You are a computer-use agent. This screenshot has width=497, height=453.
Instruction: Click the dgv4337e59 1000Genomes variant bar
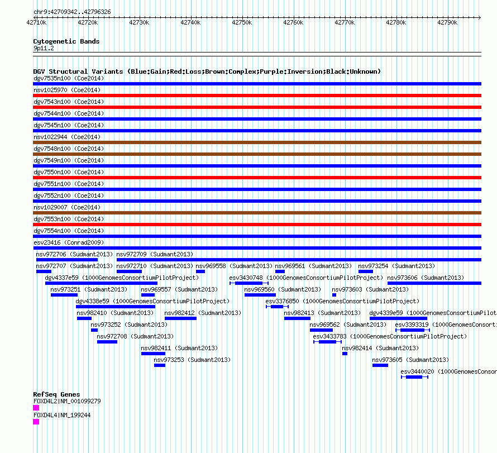(x=102, y=283)
